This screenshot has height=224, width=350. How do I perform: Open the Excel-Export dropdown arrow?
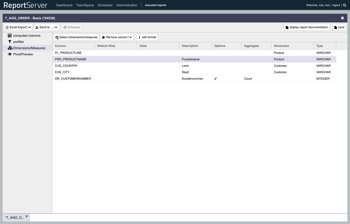click(x=30, y=27)
